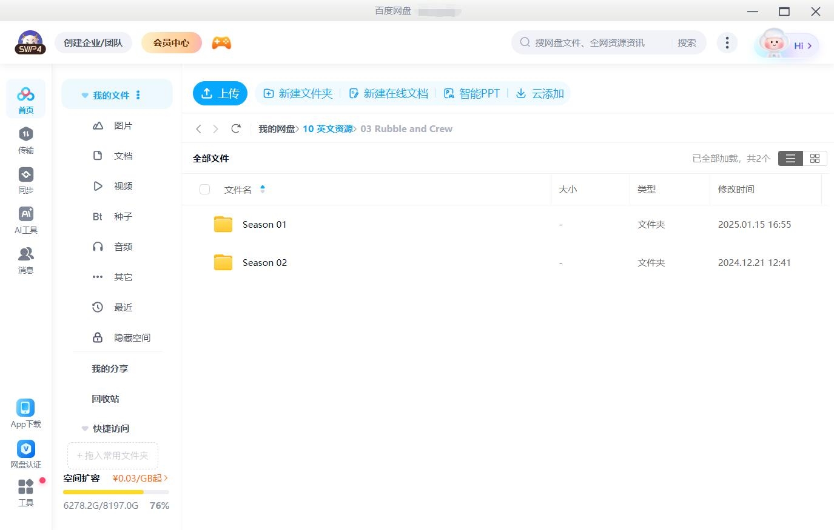Open 消息 (Messages)

coord(25,260)
